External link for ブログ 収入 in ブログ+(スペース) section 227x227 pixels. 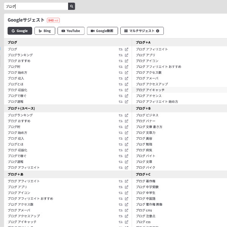point(126,138)
